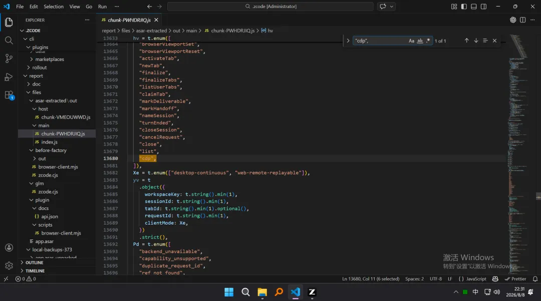Open chunk-VMEOUWWD.js in explorer
Viewport: 541px width, 301px height.
click(66, 117)
